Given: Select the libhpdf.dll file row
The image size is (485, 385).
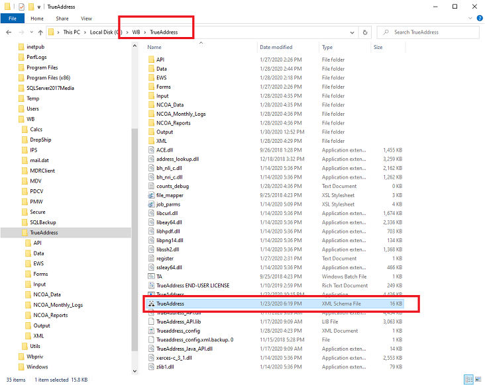Looking at the screenshot, I should coord(276,232).
